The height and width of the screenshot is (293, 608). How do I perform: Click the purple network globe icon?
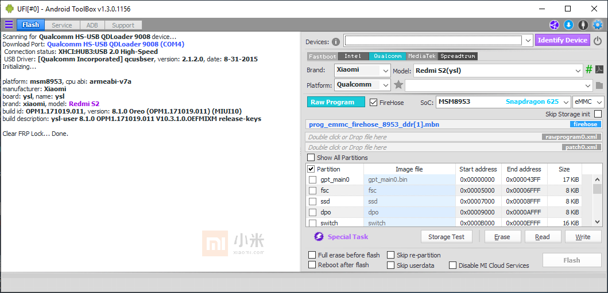coord(553,25)
